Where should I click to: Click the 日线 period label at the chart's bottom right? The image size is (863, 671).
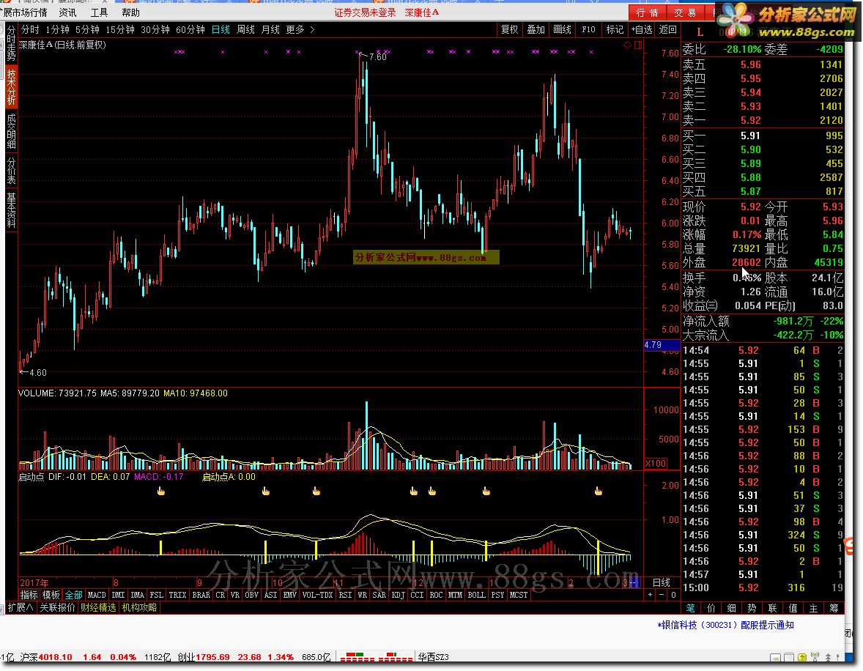click(x=661, y=582)
